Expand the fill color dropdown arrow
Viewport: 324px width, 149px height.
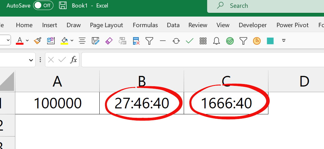[72, 41]
